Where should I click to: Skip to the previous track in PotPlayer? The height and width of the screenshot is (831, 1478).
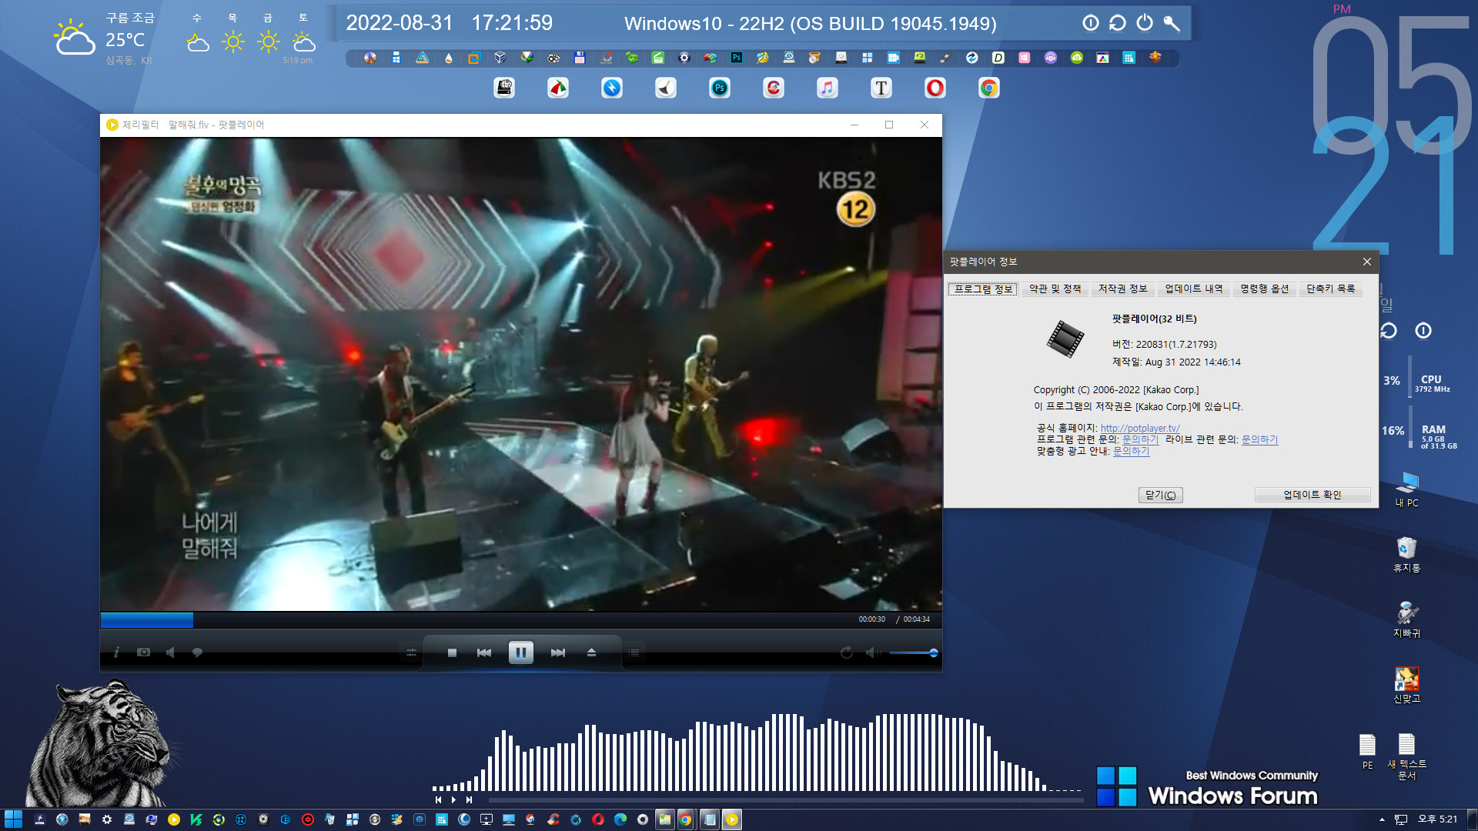484,652
